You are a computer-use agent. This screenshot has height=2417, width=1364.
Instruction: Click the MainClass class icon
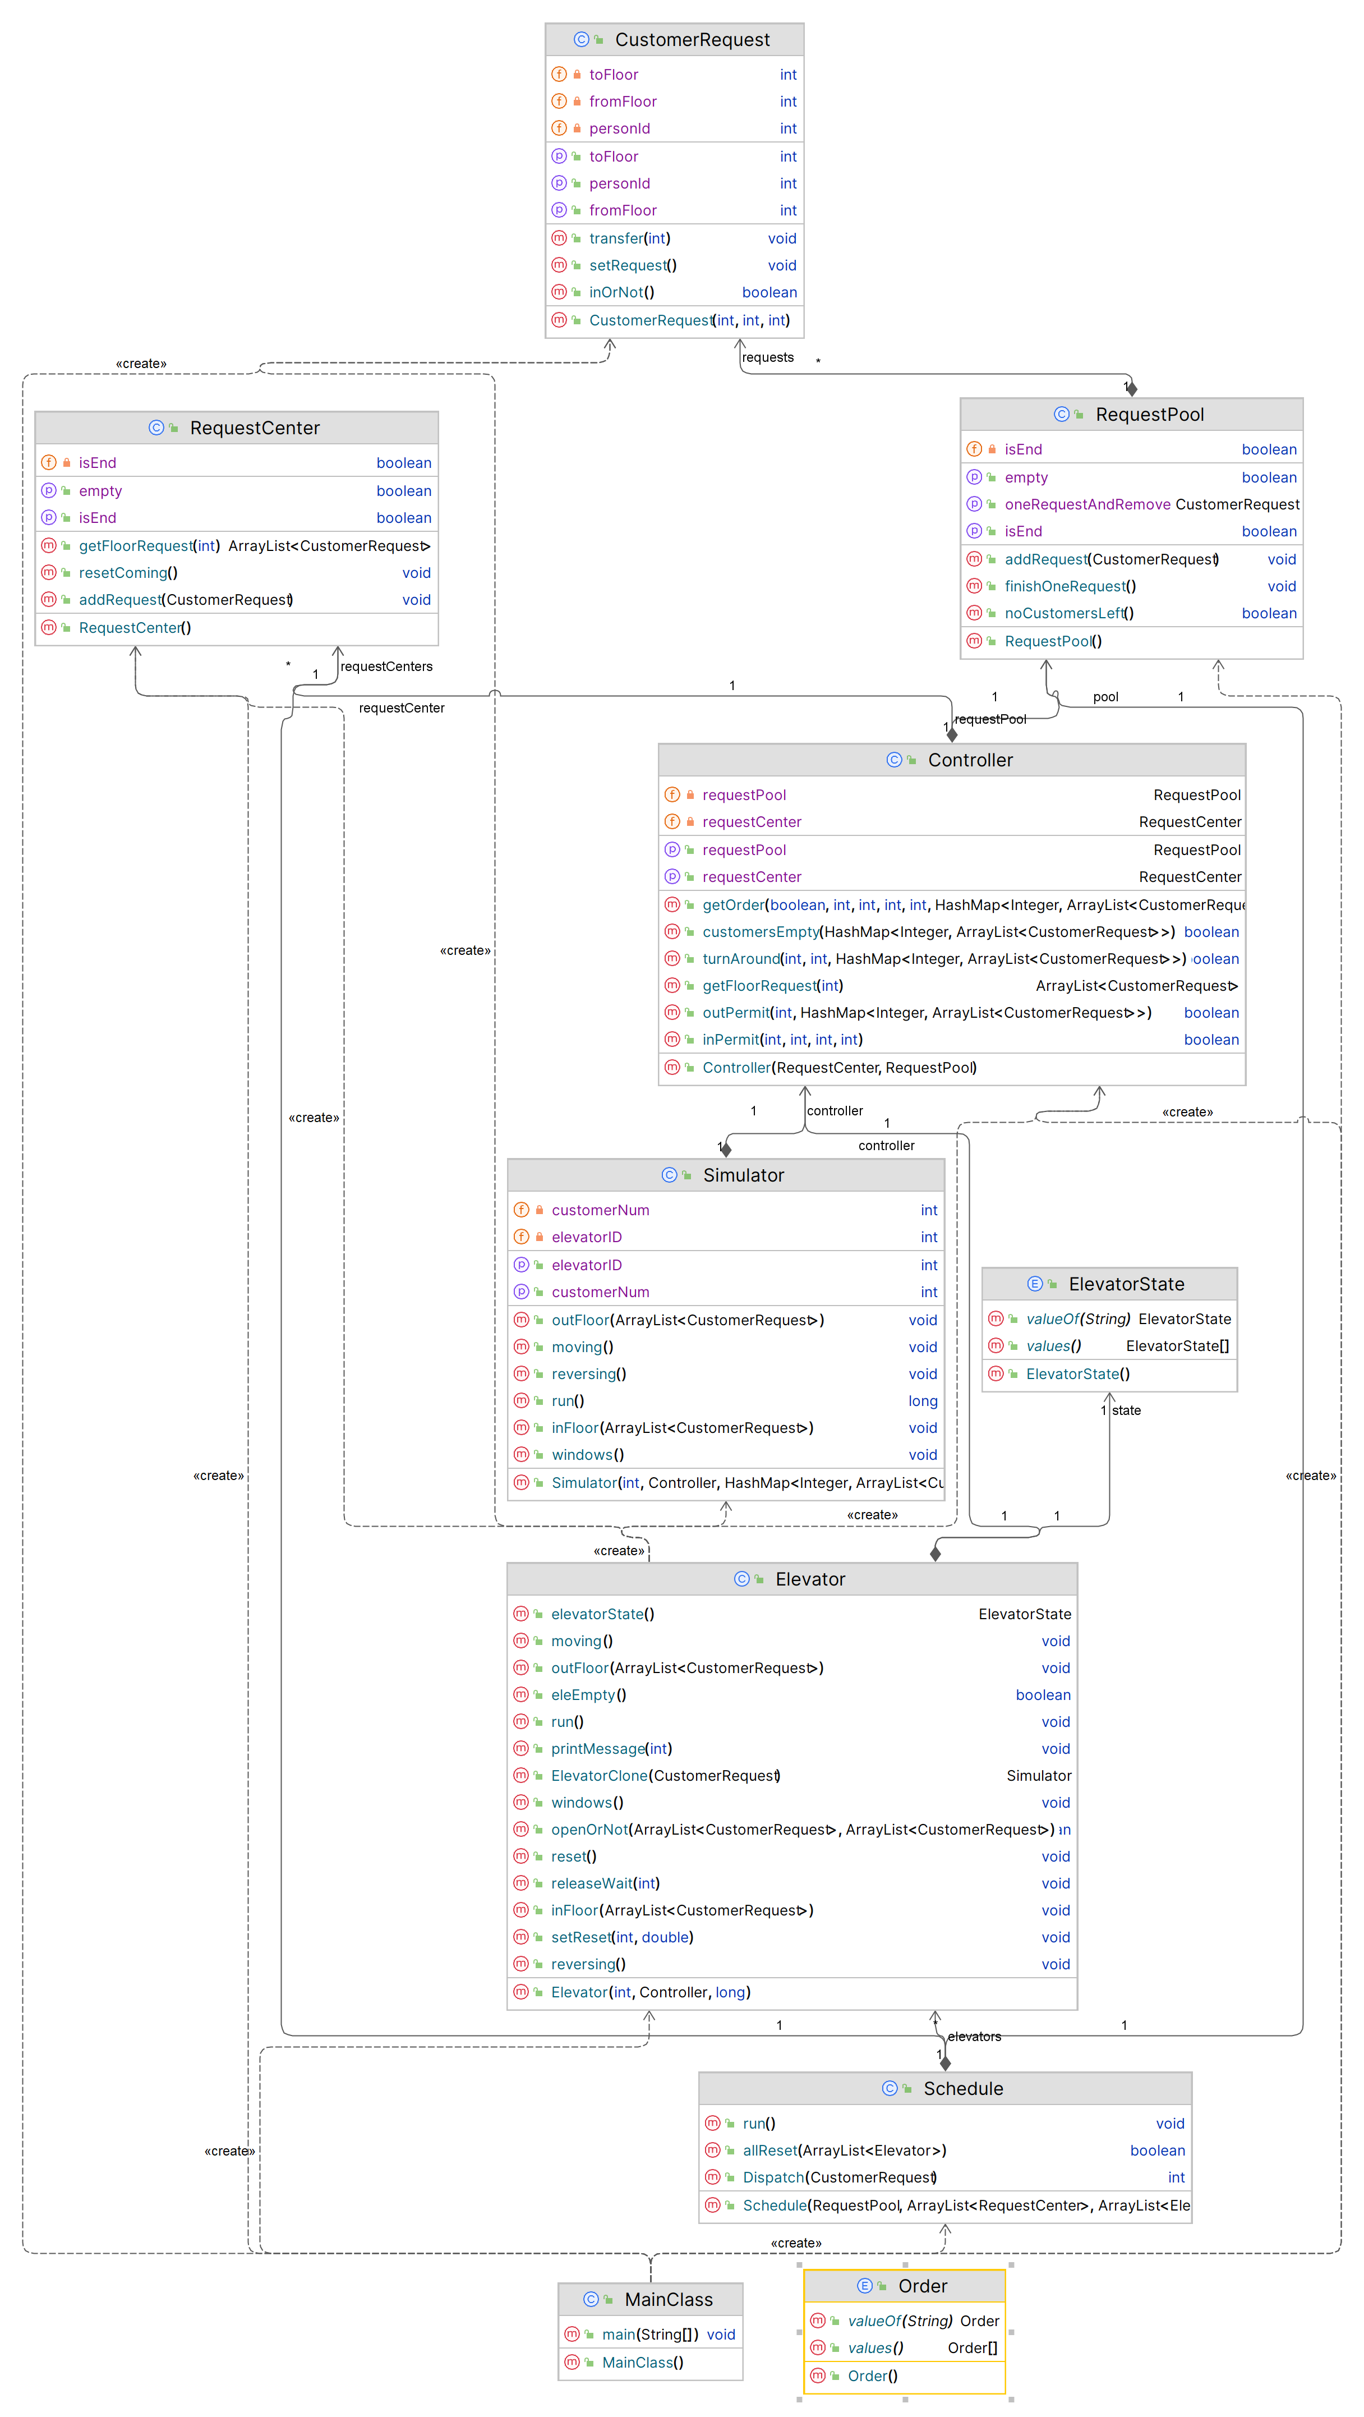click(x=591, y=2298)
